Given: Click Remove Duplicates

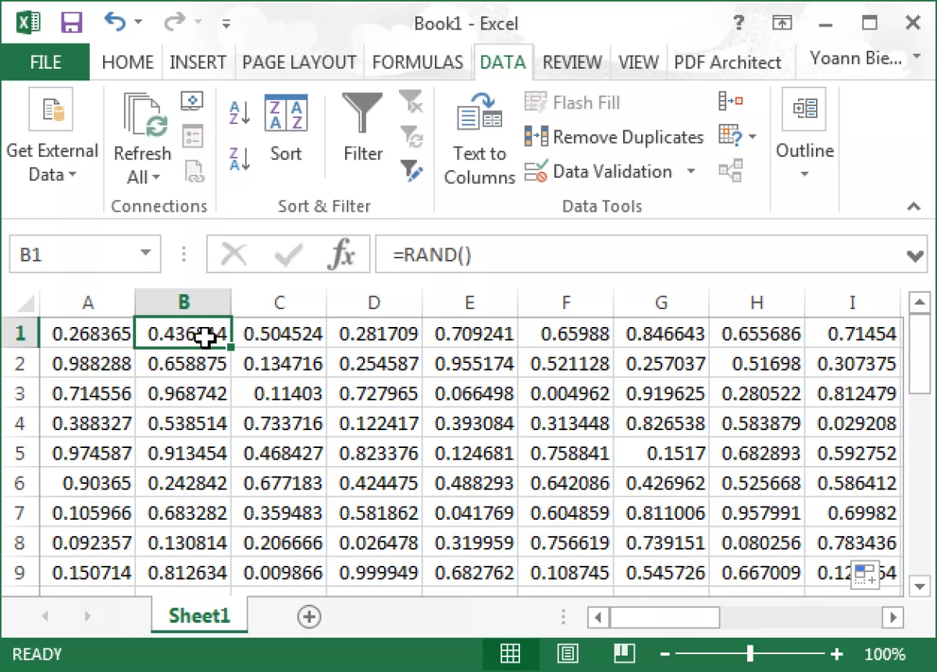Looking at the screenshot, I should [x=614, y=137].
